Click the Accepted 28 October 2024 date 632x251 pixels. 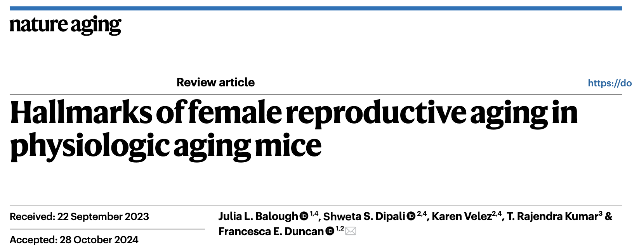(x=74, y=240)
